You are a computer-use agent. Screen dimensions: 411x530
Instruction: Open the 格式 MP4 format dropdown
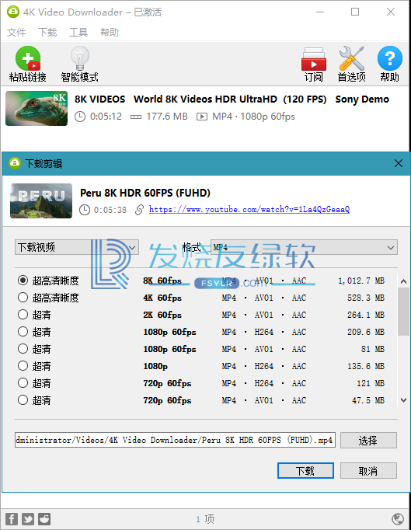pos(305,247)
